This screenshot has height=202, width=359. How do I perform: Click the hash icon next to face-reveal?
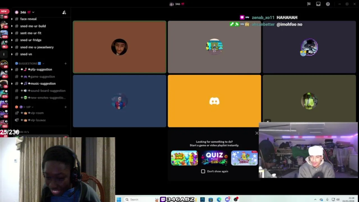click(x=17, y=19)
